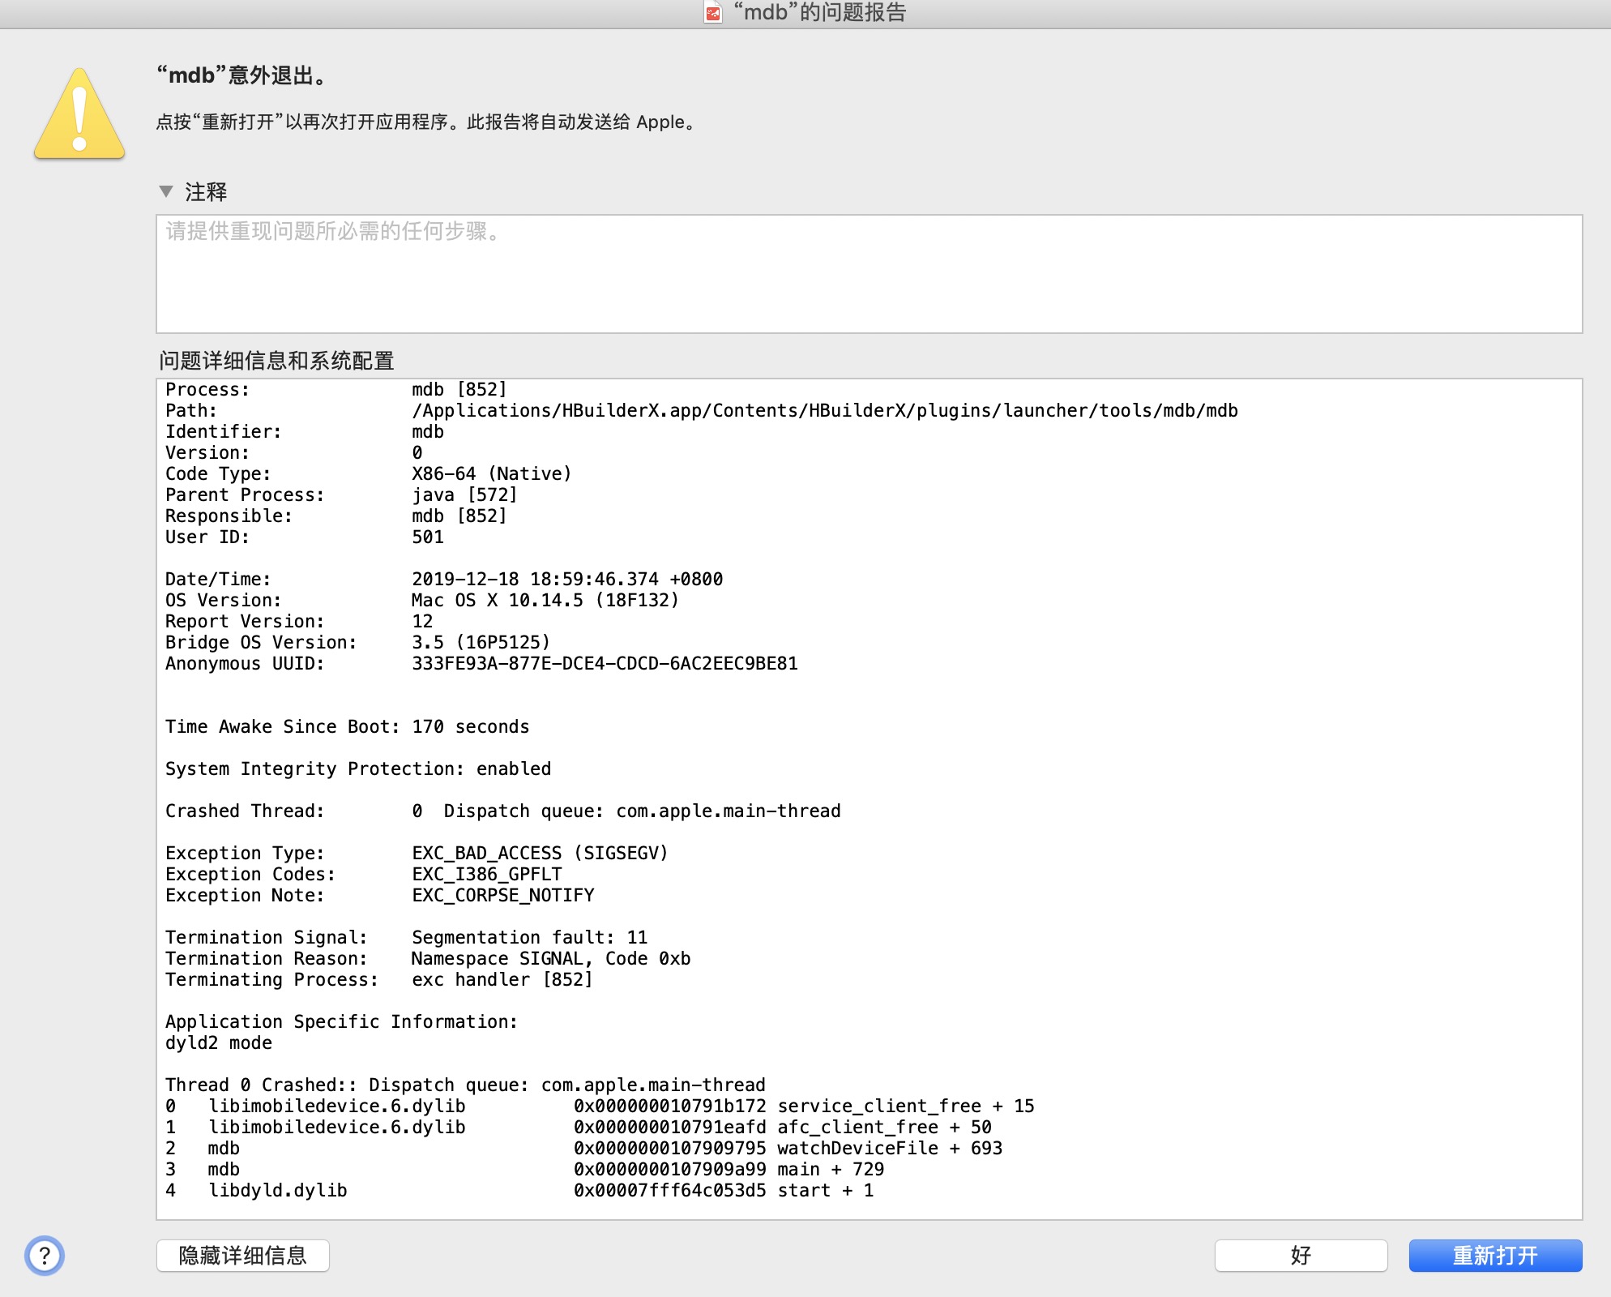Viewport: 1611px width, 1297px height.
Task: Click the Termination Signal Segmentation fault: 11 value
Action: [x=530, y=938]
